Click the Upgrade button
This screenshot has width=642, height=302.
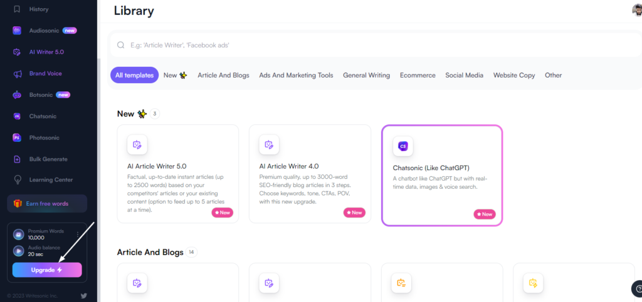(x=47, y=269)
